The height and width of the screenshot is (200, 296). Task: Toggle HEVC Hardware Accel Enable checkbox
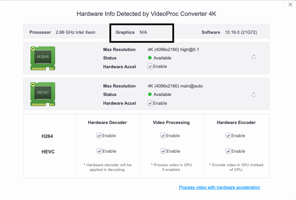(x=150, y=103)
